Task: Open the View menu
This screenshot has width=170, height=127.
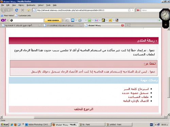Action: [14, 5]
